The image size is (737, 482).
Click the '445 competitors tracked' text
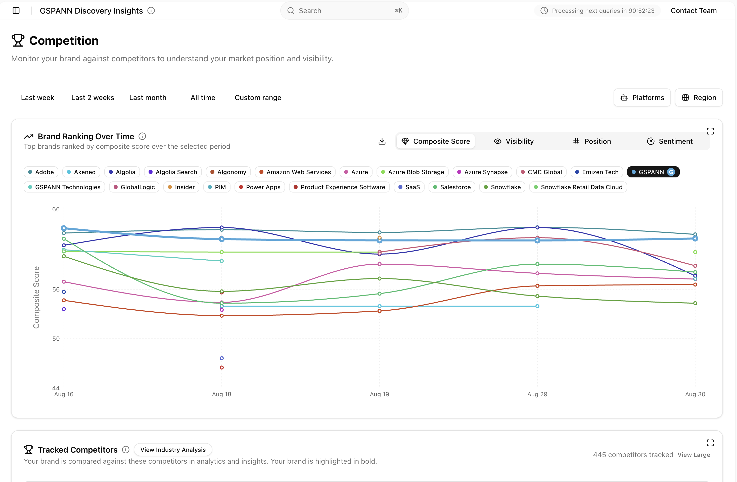click(633, 455)
